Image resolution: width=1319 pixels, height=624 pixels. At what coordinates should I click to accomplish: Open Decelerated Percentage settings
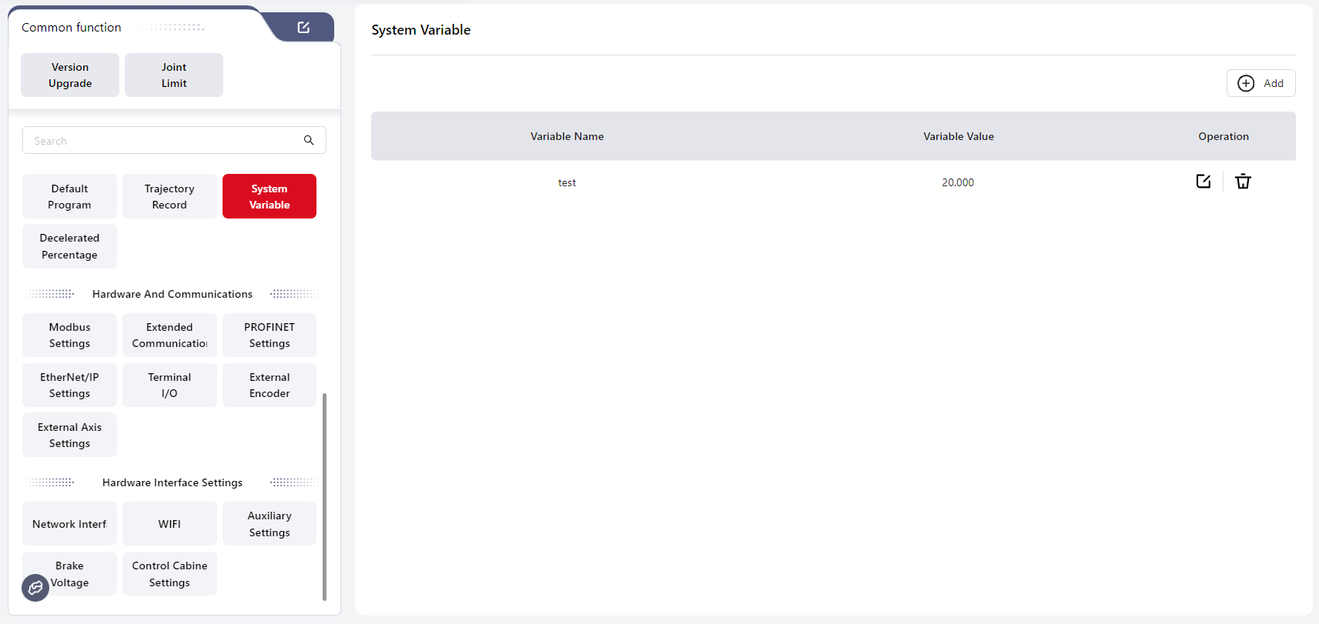pos(69,246)
